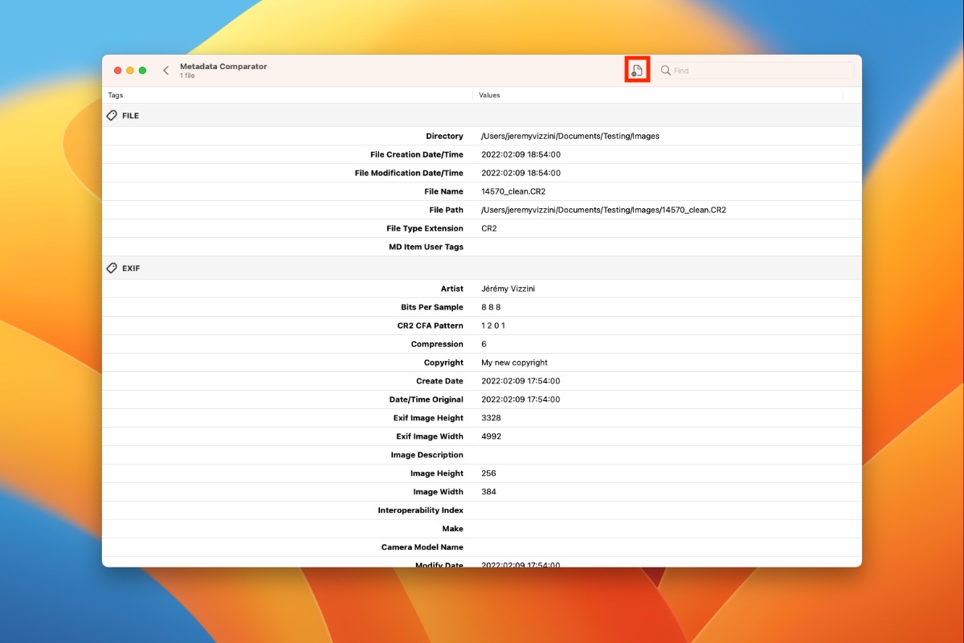964x643 pixels.
Task: Click the 256 value
Action: [x=488, y=473]
